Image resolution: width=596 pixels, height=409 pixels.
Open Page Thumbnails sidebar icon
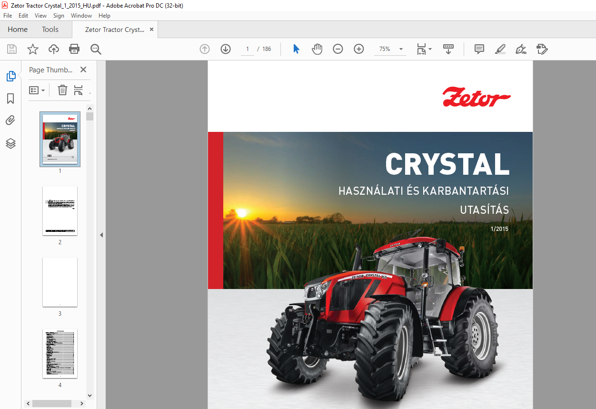pos(10,76)
